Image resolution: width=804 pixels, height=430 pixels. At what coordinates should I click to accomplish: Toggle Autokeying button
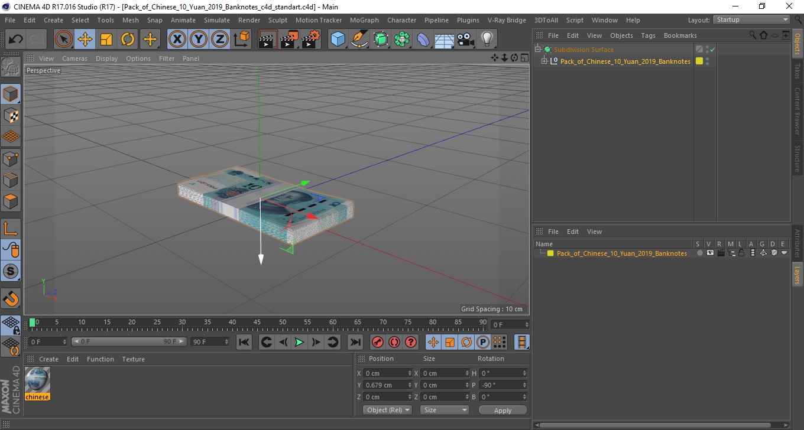tap(394, 342)
